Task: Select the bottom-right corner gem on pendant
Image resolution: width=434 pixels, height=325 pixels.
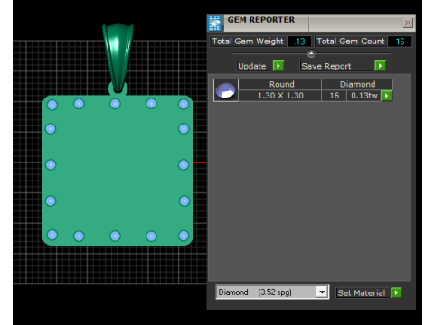Action: [x=184, y=236]
